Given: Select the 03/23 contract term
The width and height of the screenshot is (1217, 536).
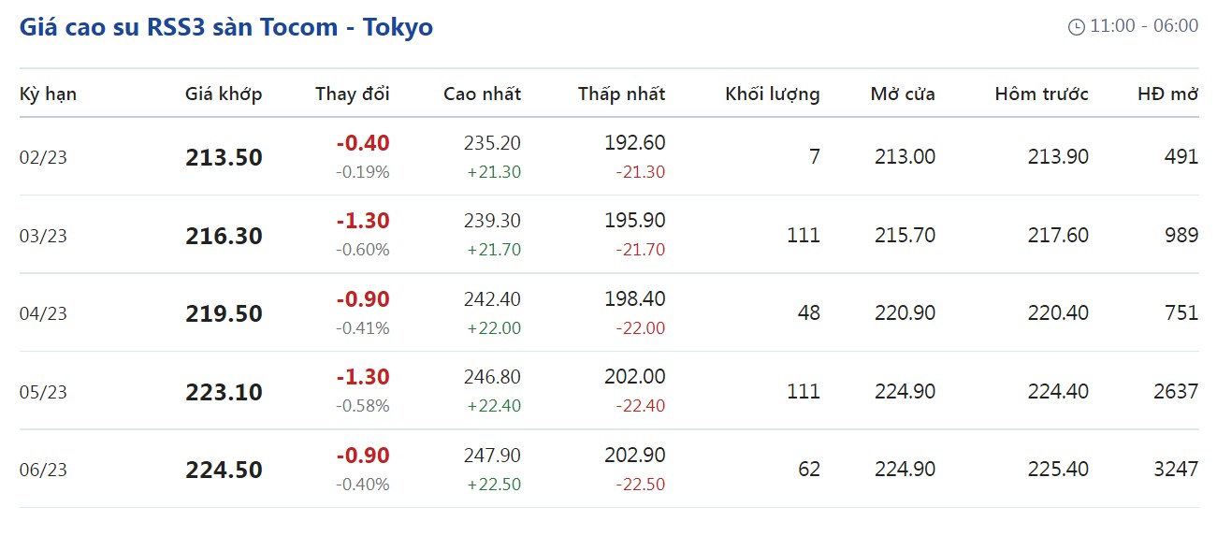Looking at the screenshot, I should click(x=43, y=236).
